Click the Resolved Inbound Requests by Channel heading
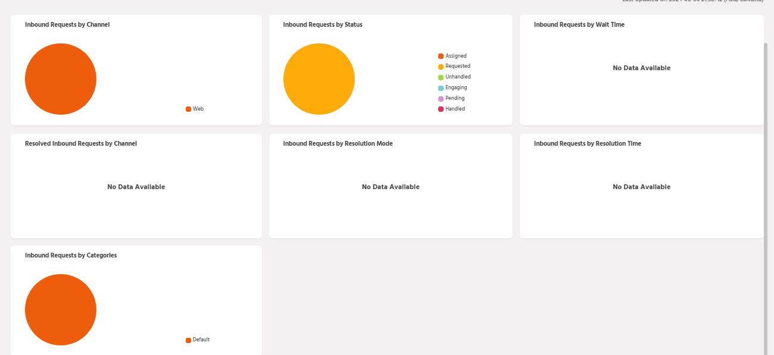 [x=81, y=143]
